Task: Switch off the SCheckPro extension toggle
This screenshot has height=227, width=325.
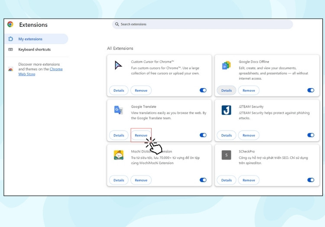Action: 311,180
